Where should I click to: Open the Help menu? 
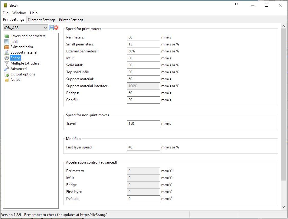coord(34,13)
